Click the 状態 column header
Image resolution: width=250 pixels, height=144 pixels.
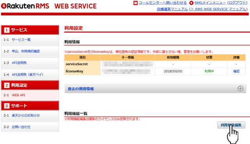(x=209, y=58)
